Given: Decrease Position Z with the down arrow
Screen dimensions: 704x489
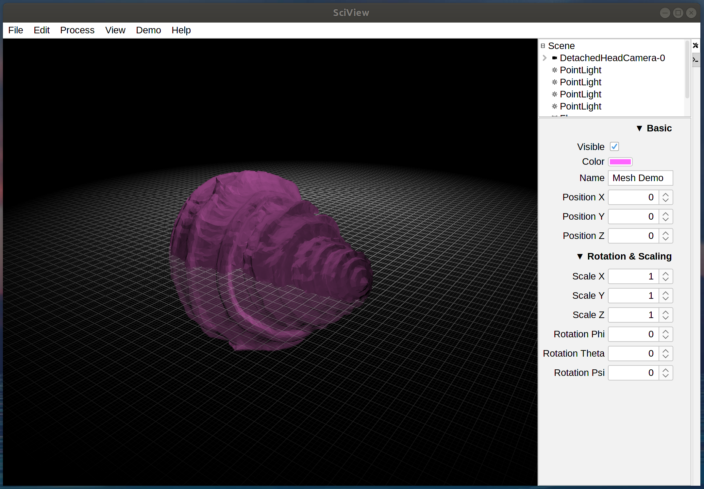Looking at the screenshot, I should pos(666,239).
